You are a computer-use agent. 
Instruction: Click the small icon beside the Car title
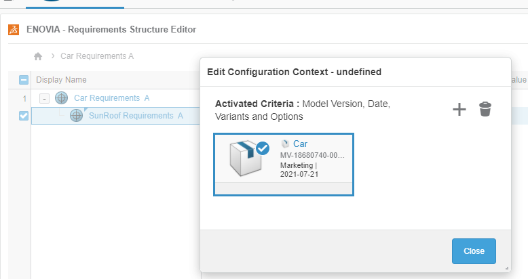click(x=285, y=144)
